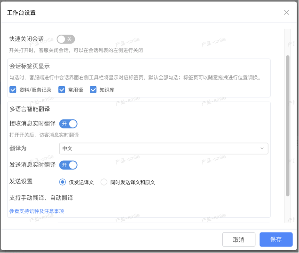Click the blue 保存 button
Viewport: 299px width, 253px height.
(x=276, y=239)
